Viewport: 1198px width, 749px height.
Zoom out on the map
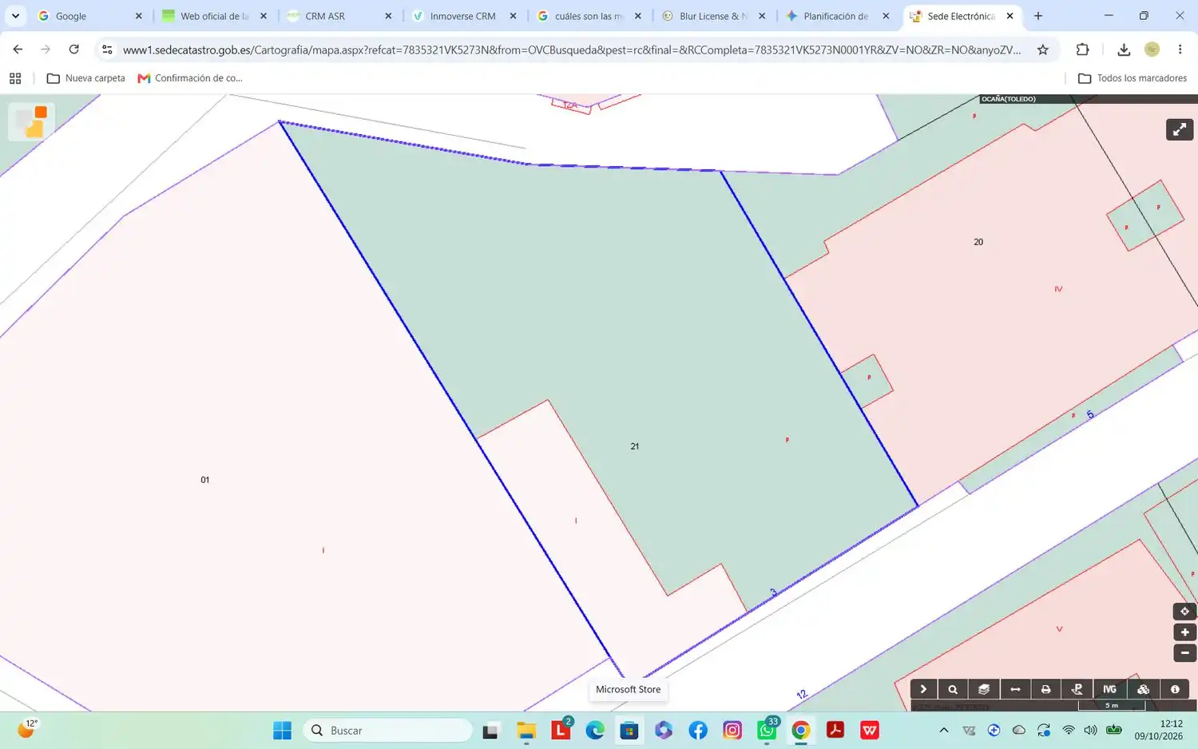(1184, 653)
